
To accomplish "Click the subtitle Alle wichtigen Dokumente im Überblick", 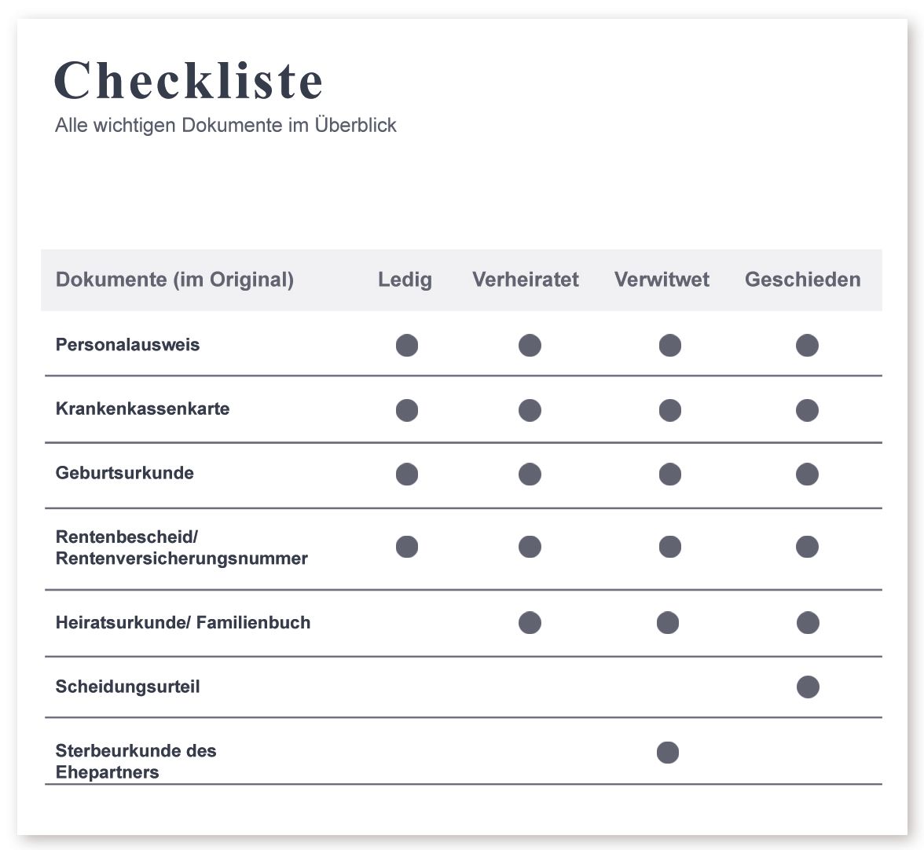I will coord(225,126).
